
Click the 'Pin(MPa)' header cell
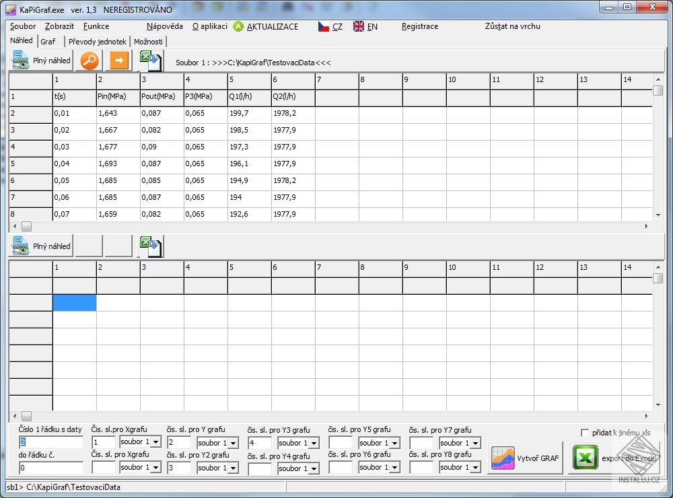tap(118, 97)
